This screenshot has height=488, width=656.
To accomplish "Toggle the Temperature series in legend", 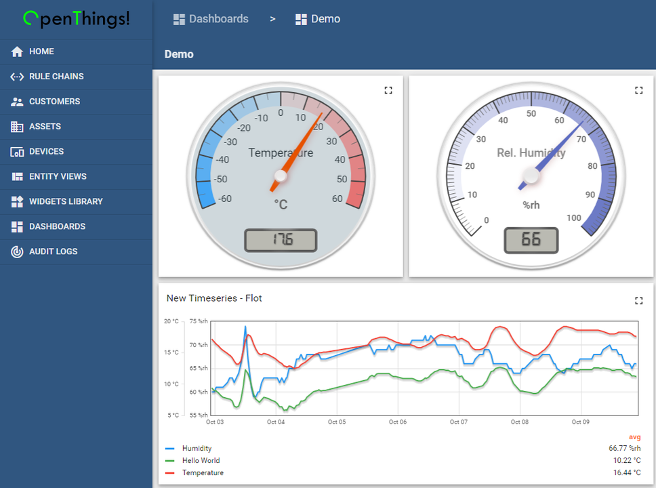I will 203,473.
